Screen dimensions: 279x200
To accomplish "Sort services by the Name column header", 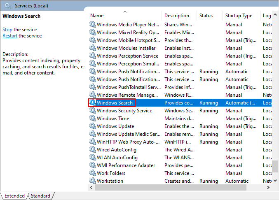I will click(125, 16).
